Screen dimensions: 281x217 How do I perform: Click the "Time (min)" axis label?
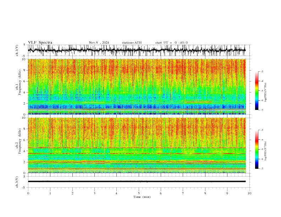pos(142,197)
